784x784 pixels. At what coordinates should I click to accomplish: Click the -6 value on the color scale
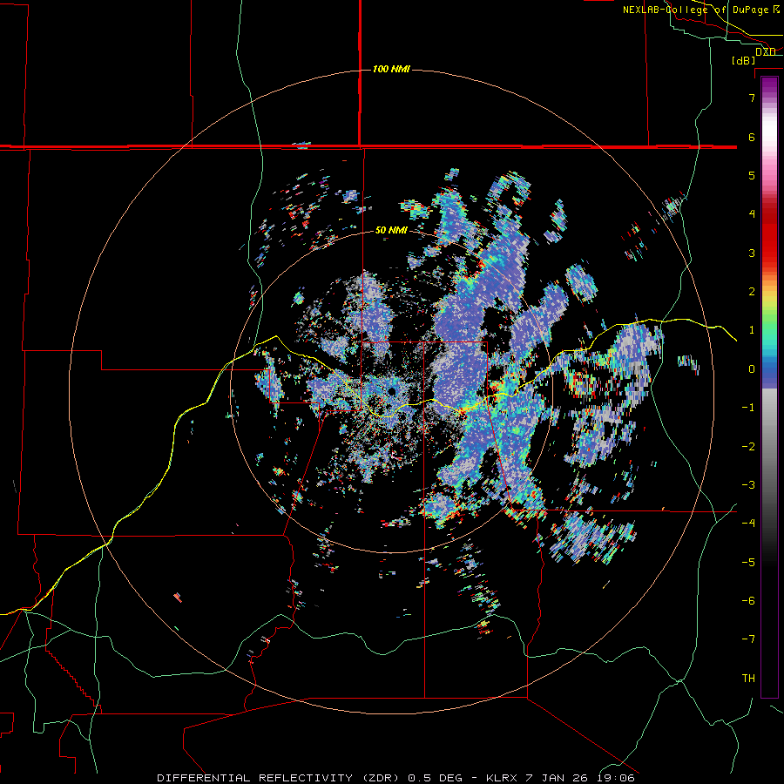(748, 601)
